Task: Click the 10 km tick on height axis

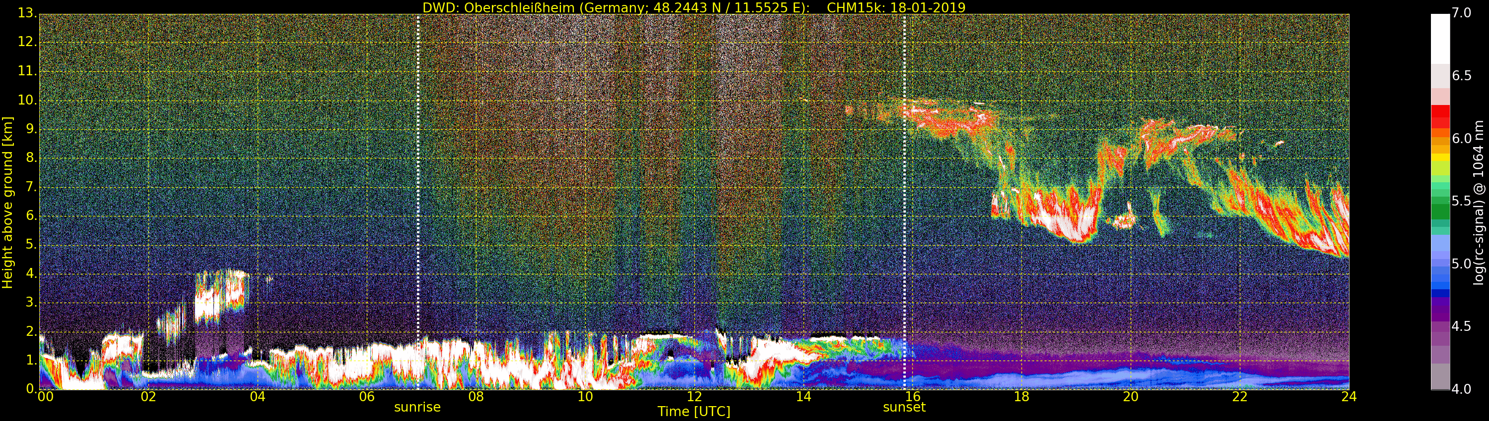Action: tap(27, 101)
